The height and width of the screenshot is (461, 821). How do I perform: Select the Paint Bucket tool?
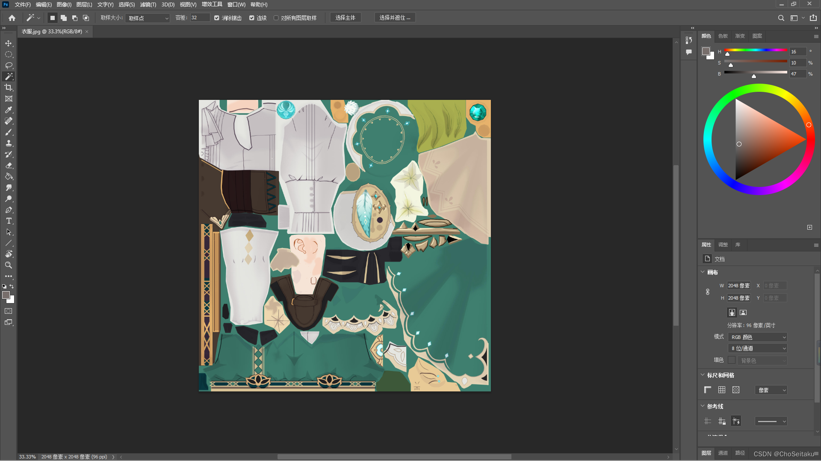point(9,176)
